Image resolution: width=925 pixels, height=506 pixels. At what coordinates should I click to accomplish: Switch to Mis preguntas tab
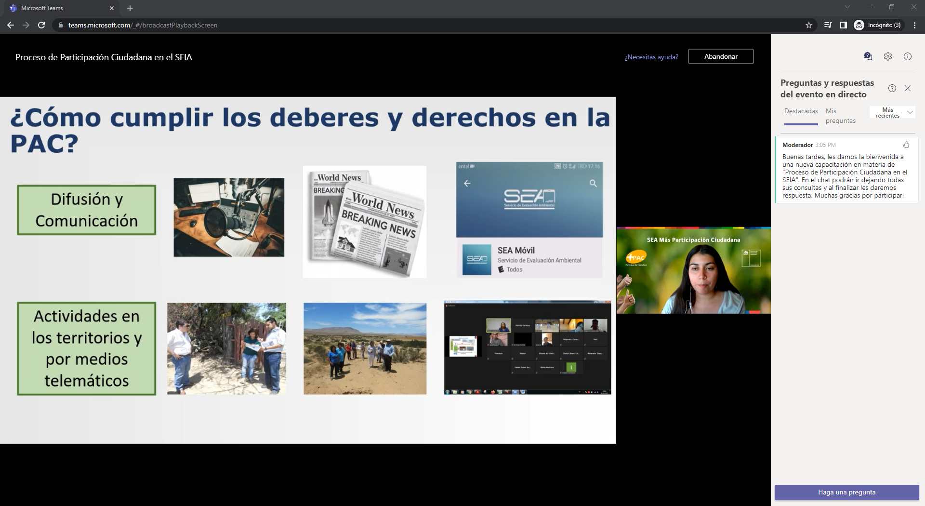[x=840, y=116]
